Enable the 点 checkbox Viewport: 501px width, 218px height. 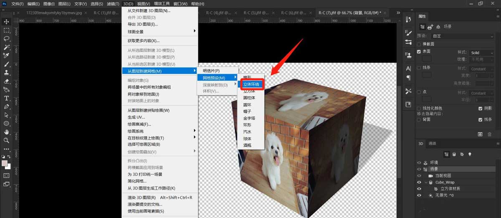coord(419,91)
